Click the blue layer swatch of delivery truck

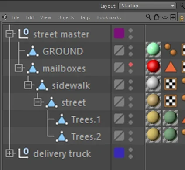click(x=119, y=153)
